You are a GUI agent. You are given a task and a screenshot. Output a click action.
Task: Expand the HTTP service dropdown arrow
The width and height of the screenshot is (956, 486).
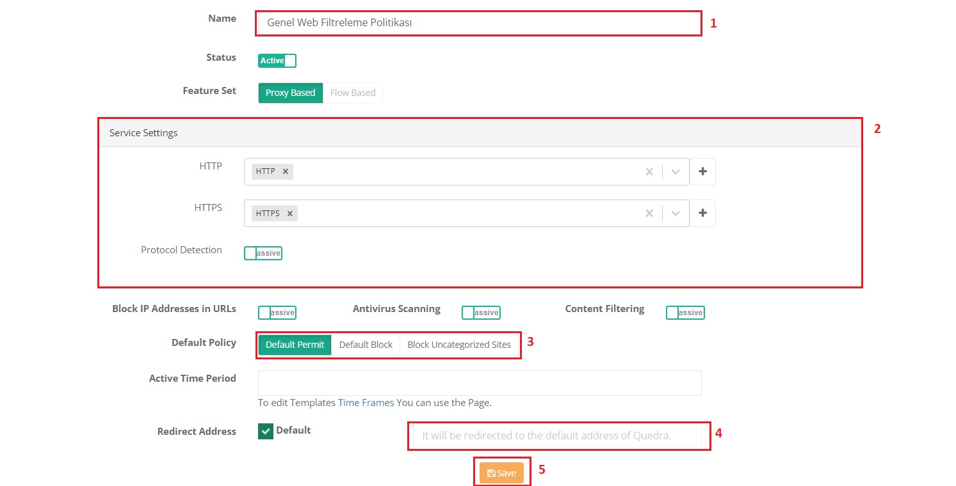[x=676, y=171]
